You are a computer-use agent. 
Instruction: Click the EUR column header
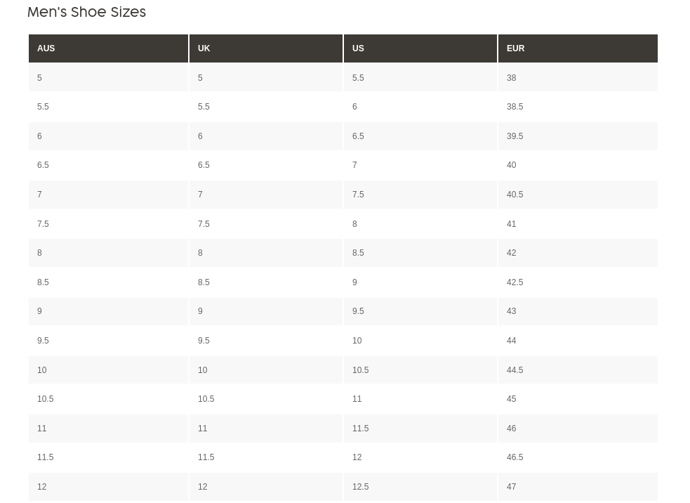578,48
